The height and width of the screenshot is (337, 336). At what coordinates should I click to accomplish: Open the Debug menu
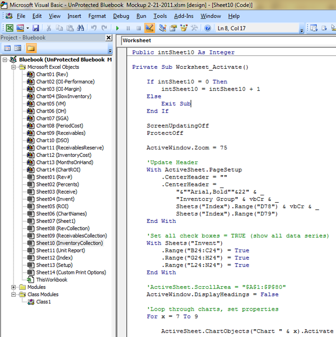point(121,16)
